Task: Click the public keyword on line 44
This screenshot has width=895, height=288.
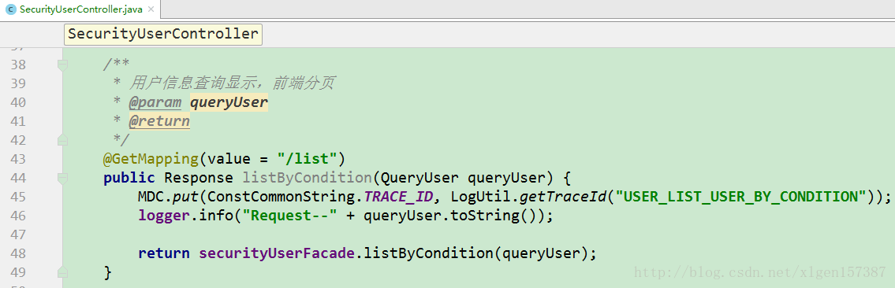Action: [129, 178]
